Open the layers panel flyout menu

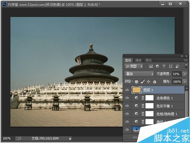pos(185,60)
